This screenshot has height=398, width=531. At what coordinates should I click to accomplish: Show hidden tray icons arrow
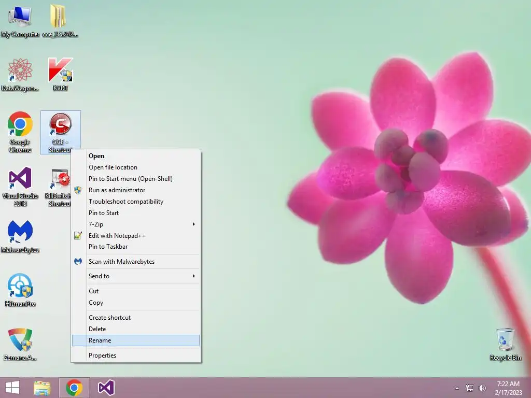click(x=457, y=388)
